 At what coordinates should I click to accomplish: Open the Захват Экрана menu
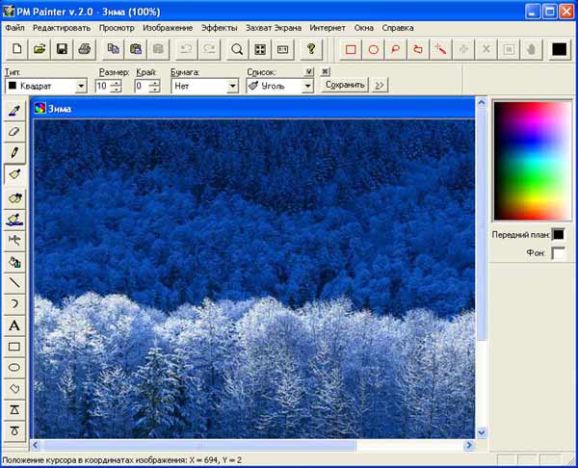coord(274,28)
